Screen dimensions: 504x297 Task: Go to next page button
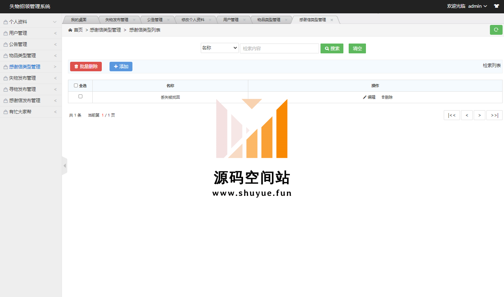click(x=479, y=115)
